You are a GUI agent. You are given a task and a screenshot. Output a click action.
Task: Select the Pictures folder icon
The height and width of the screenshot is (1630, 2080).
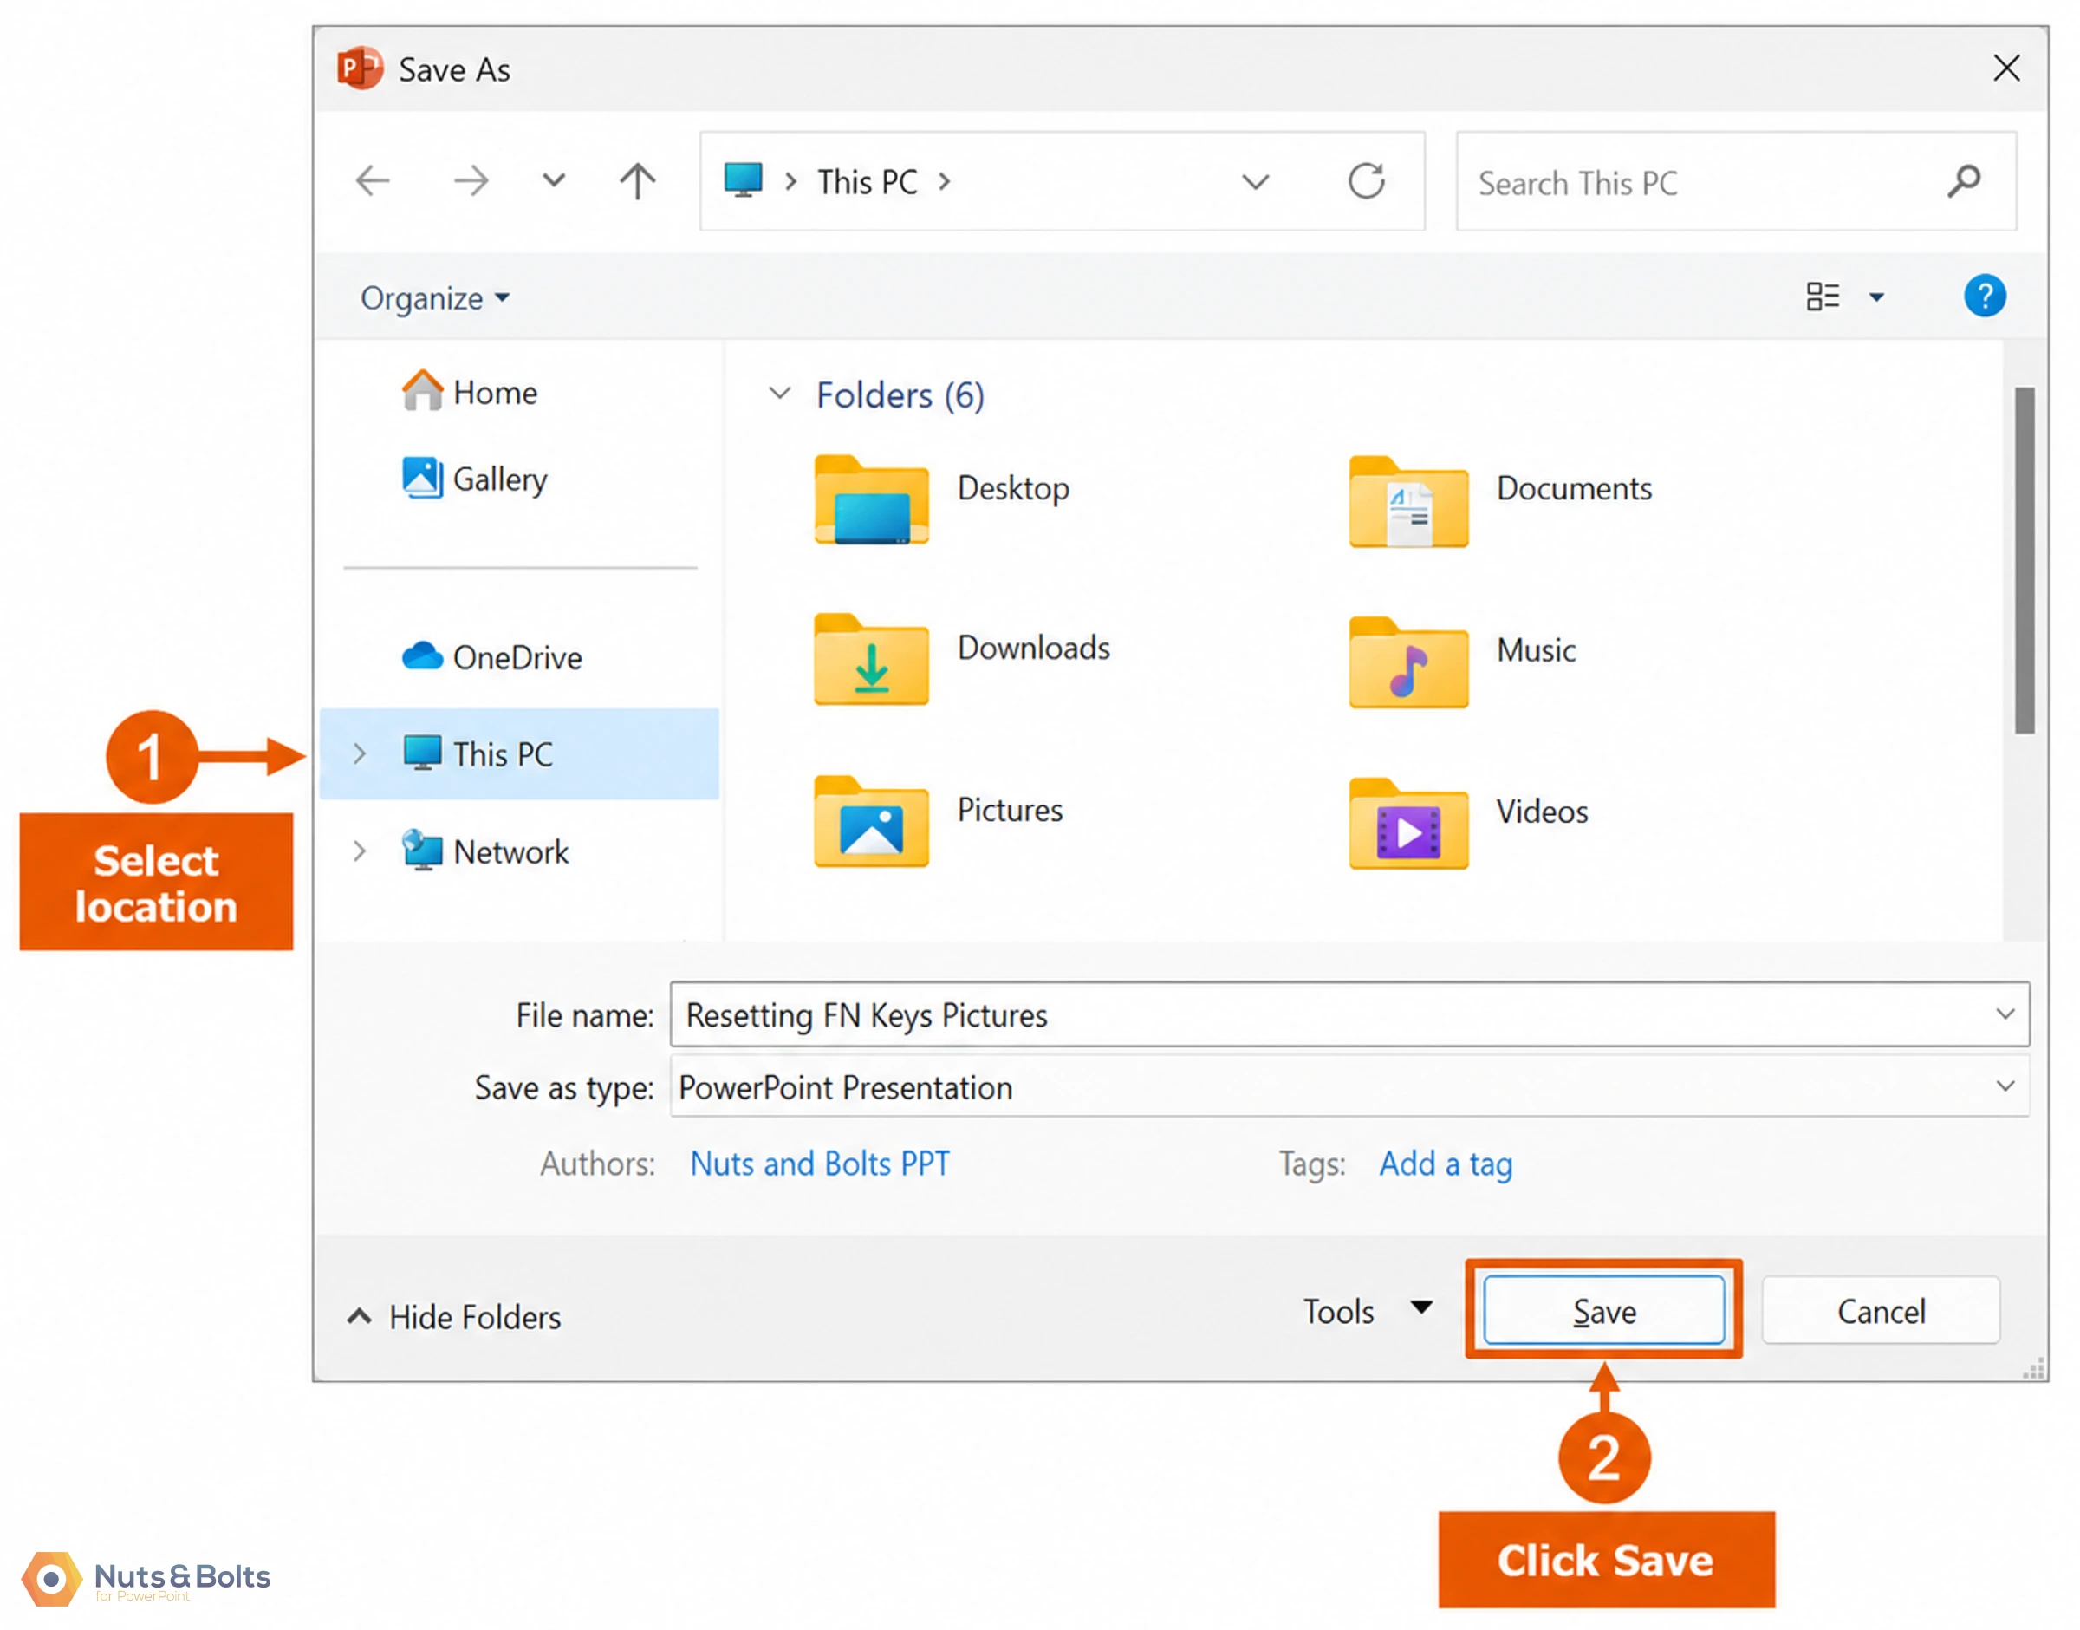pyautogui.click(x=871, y=822)
